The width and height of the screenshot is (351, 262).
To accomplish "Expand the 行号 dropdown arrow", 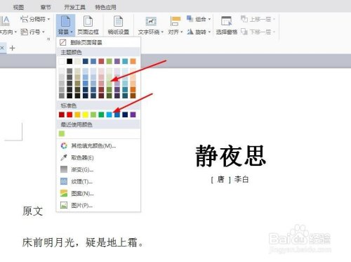I will pos(43,32).
